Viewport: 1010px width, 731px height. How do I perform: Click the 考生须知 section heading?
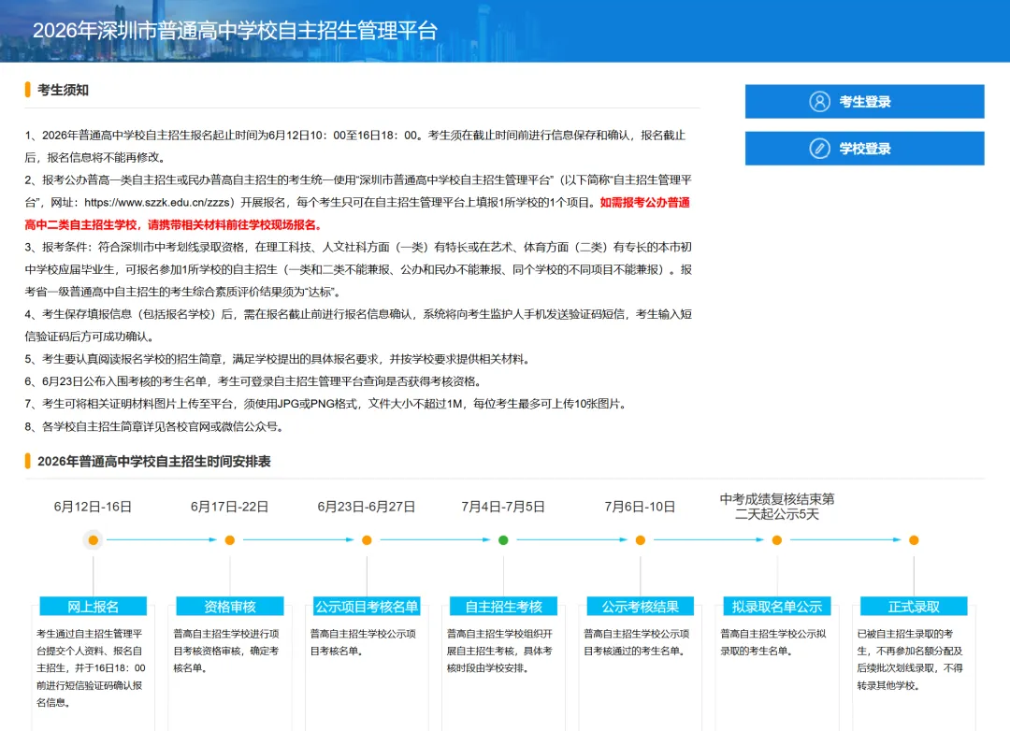(x=64, y=90)
